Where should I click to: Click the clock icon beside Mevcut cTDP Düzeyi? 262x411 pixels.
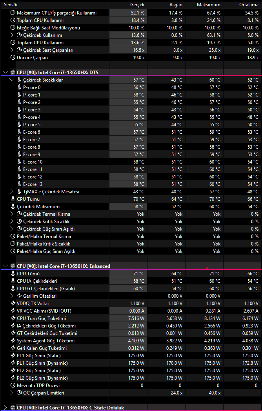tap(13, 385)
